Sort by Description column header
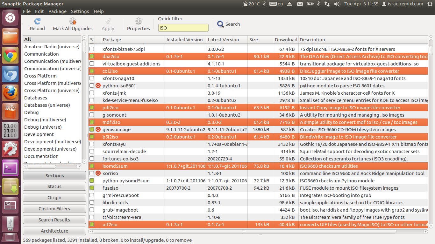 [x=363, y=40]
